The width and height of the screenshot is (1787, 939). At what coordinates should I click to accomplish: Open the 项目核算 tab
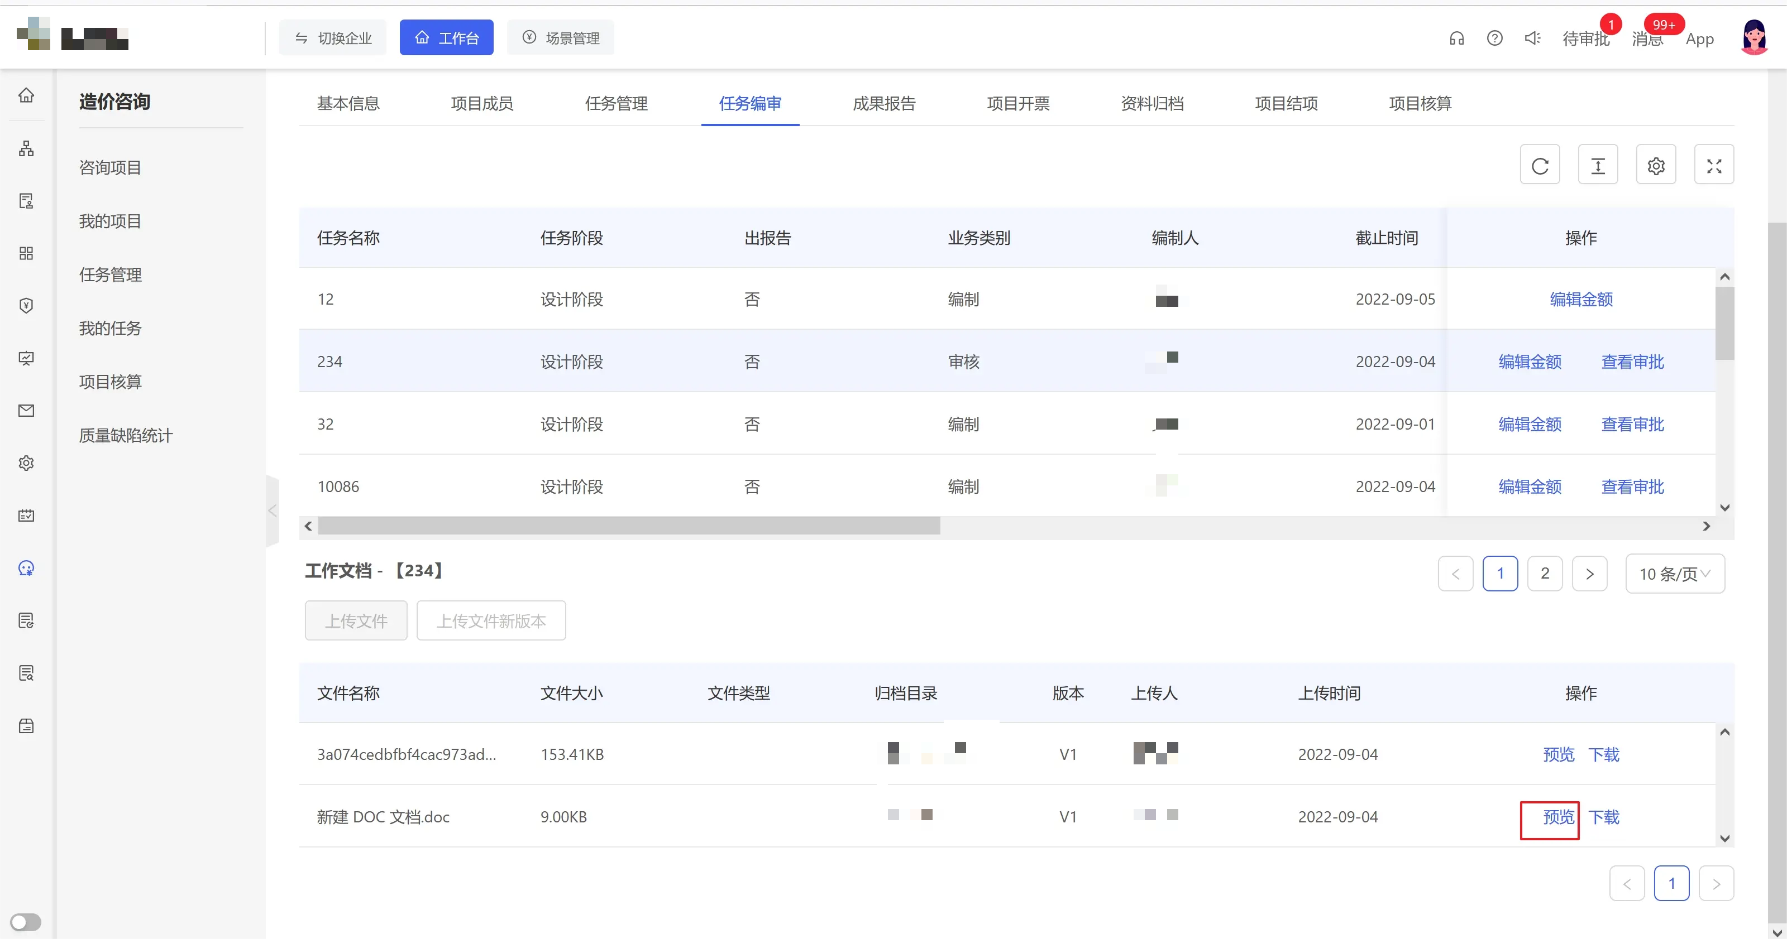click(1420, 103)
